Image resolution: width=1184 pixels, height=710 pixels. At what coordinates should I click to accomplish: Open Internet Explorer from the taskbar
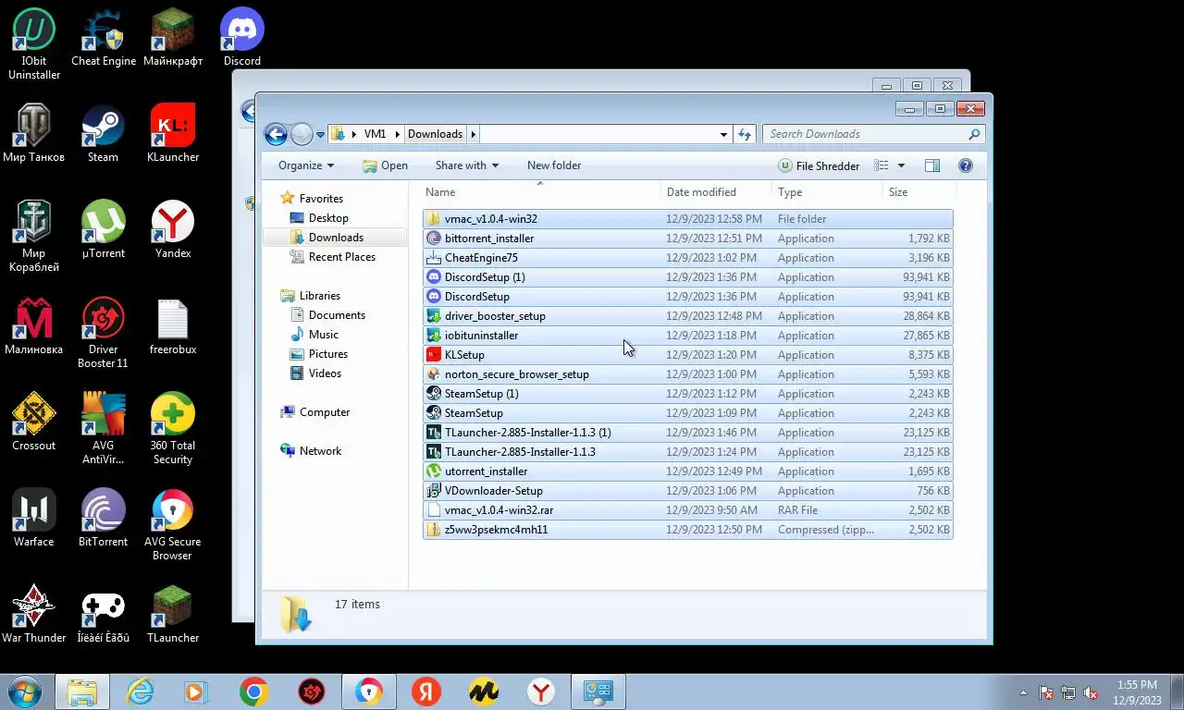point(140,692)
